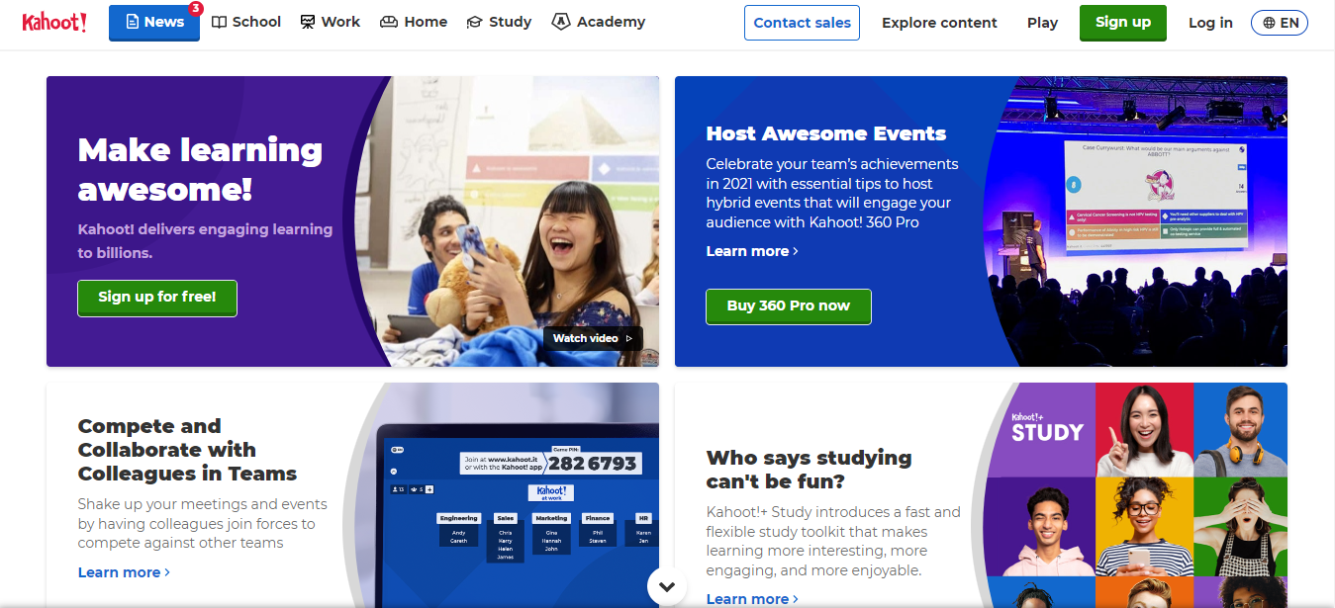This screenshot has width=1335, height=608.
Task: Play the Watch video button
Action: click(593, 338)
